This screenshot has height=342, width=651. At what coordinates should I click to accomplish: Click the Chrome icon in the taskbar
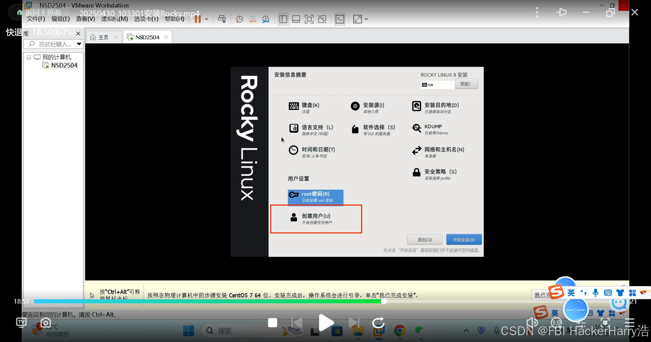(x=400, y=330)
